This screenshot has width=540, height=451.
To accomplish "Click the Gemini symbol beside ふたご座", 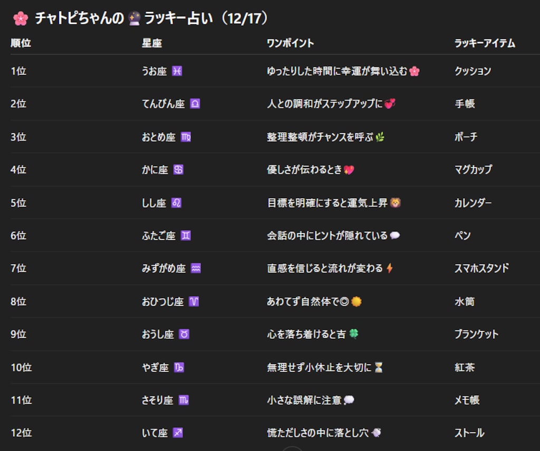I will coord(186,236).
